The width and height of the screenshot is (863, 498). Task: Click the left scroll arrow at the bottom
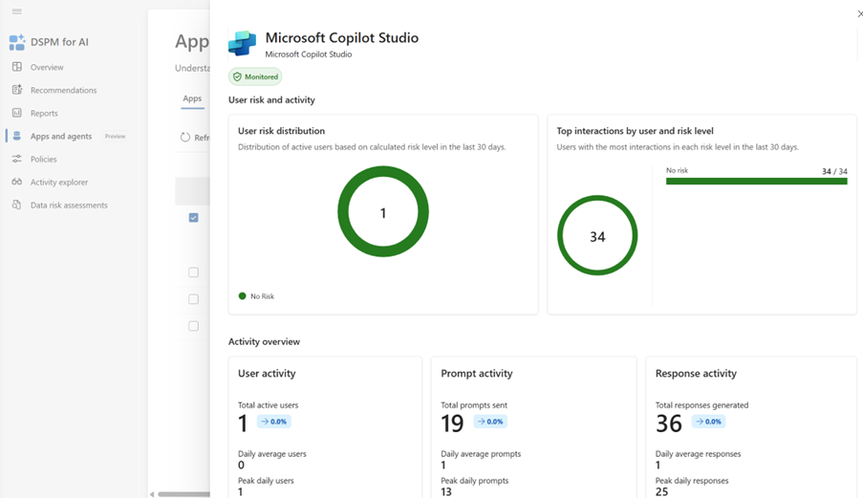pos(152,494)
